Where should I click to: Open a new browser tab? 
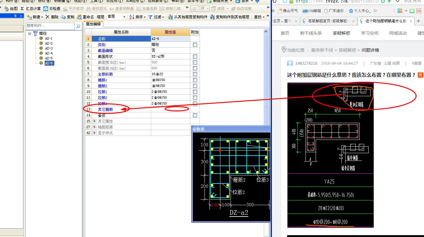click(x=418, y=21)
